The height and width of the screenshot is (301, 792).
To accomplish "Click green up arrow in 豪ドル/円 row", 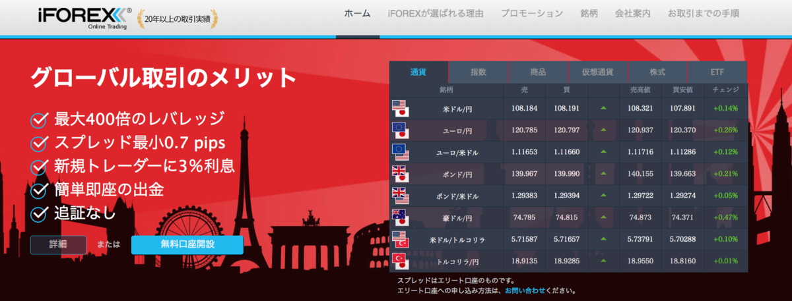I will [603, 217].
